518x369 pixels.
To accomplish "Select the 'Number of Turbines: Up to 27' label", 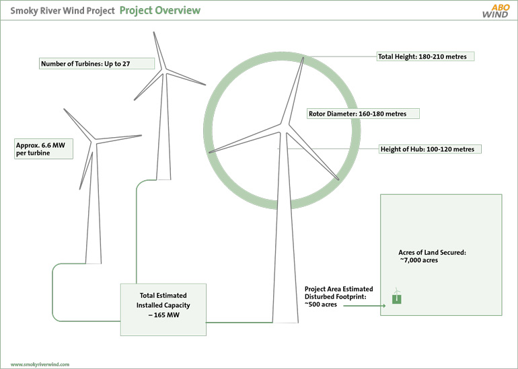I will [97, 63].
